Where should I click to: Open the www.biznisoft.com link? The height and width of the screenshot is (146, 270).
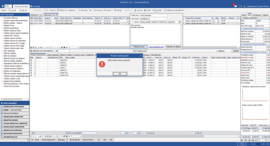click(x=156, y=47)
